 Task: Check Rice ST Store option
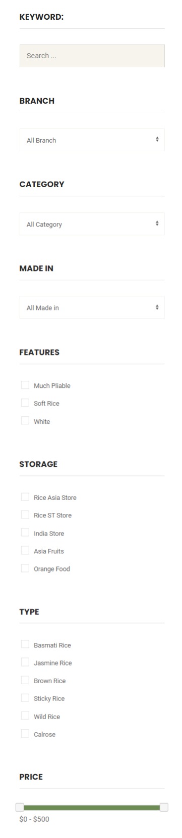(x=25, y=515)
